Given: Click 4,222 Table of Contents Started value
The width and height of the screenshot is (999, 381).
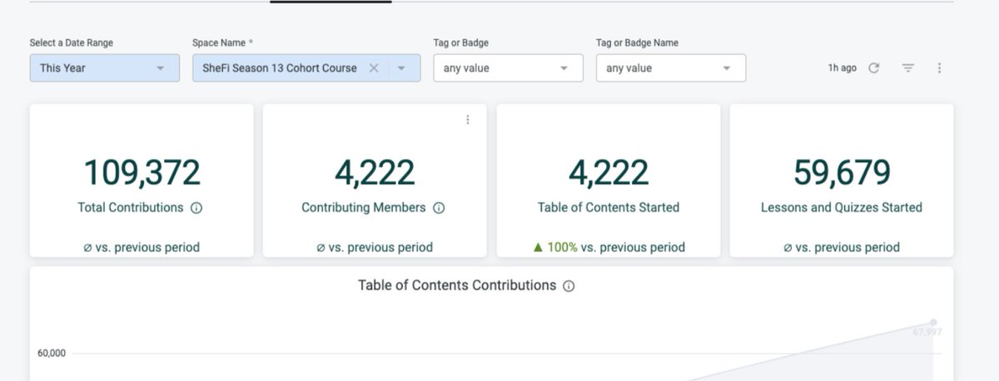Looking at the screenshot, I should coord(609,172).
